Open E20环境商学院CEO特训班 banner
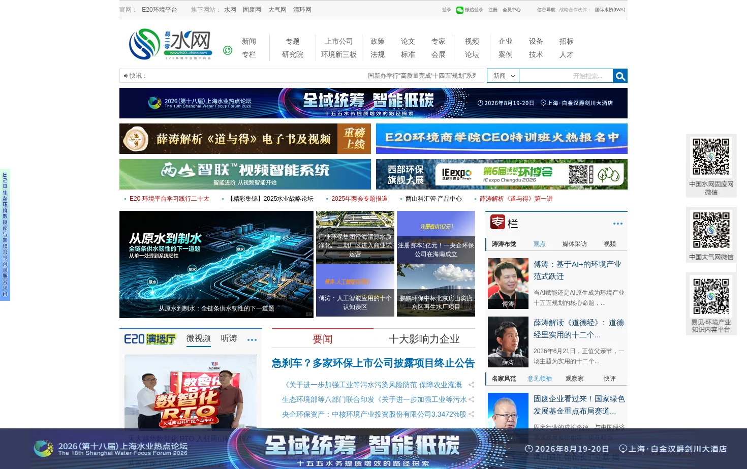Screen dimensions: 747x469 pos(502,139)
